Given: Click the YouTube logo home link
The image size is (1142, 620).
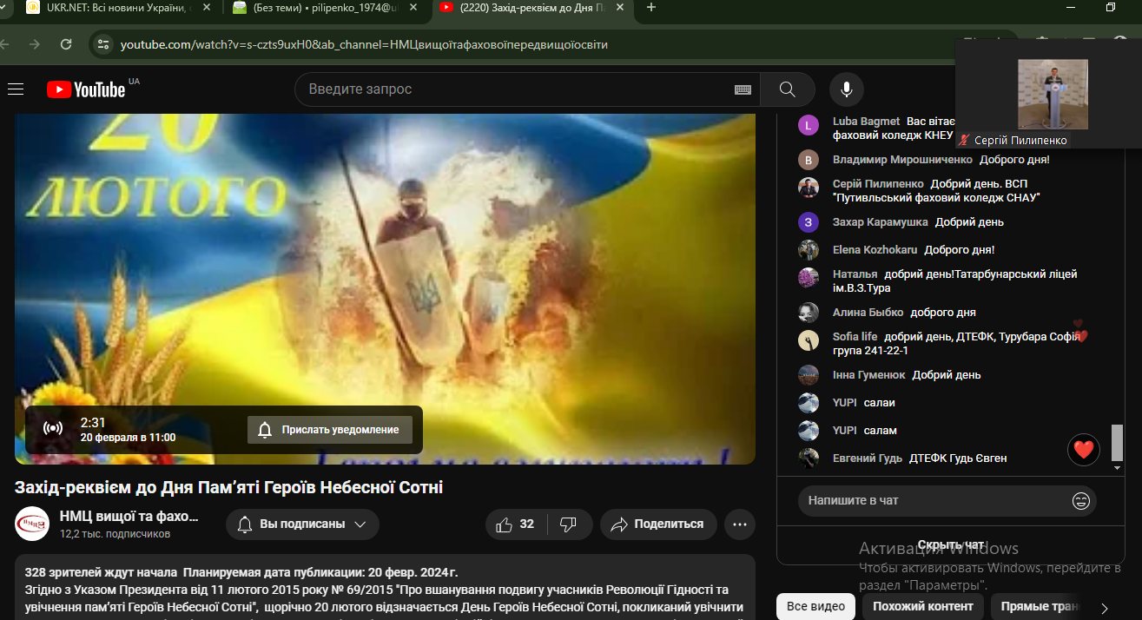Looking at the screenshot, I should [86, 89].
